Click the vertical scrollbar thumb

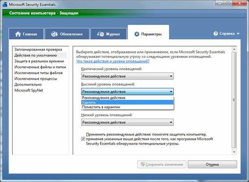tap(234, 100)
